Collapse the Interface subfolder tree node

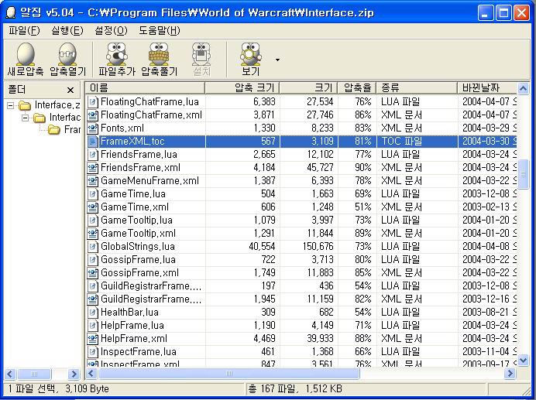26,118
